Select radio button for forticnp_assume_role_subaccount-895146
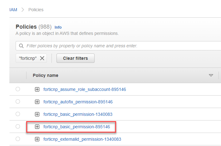Image resolution: width=221 pixels, height=146 pixels. (x=18, y=89)
